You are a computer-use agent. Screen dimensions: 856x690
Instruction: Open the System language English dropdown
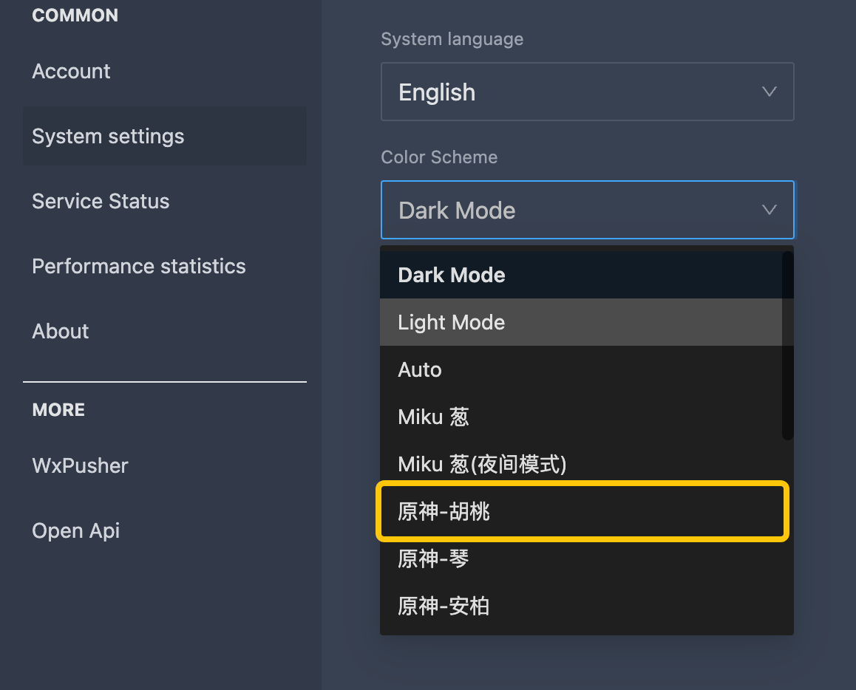click(587, 92)
